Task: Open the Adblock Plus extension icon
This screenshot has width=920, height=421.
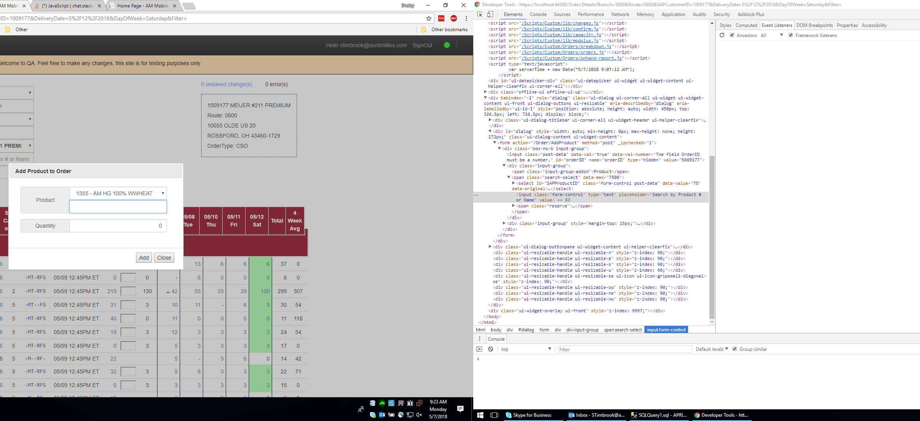Action: click(454, 18)
